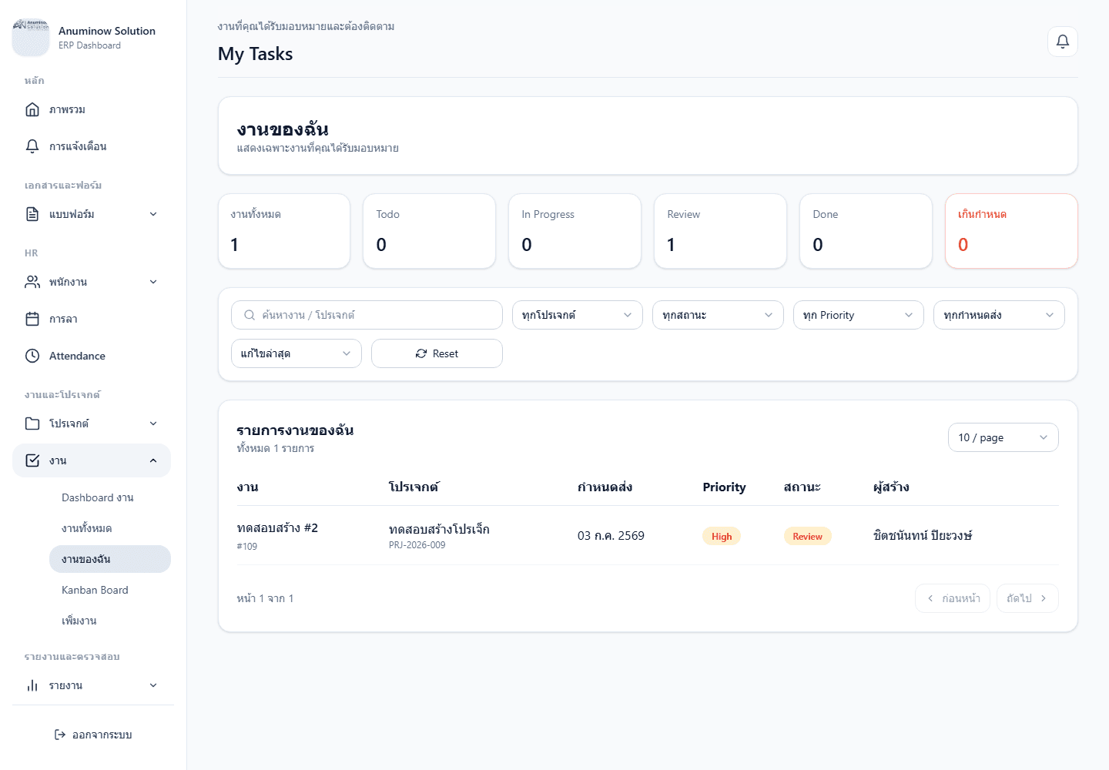Click the In Progress stat card
Image resolution: width=1109 pixels, height=770 pixels.
click(575, 231)
